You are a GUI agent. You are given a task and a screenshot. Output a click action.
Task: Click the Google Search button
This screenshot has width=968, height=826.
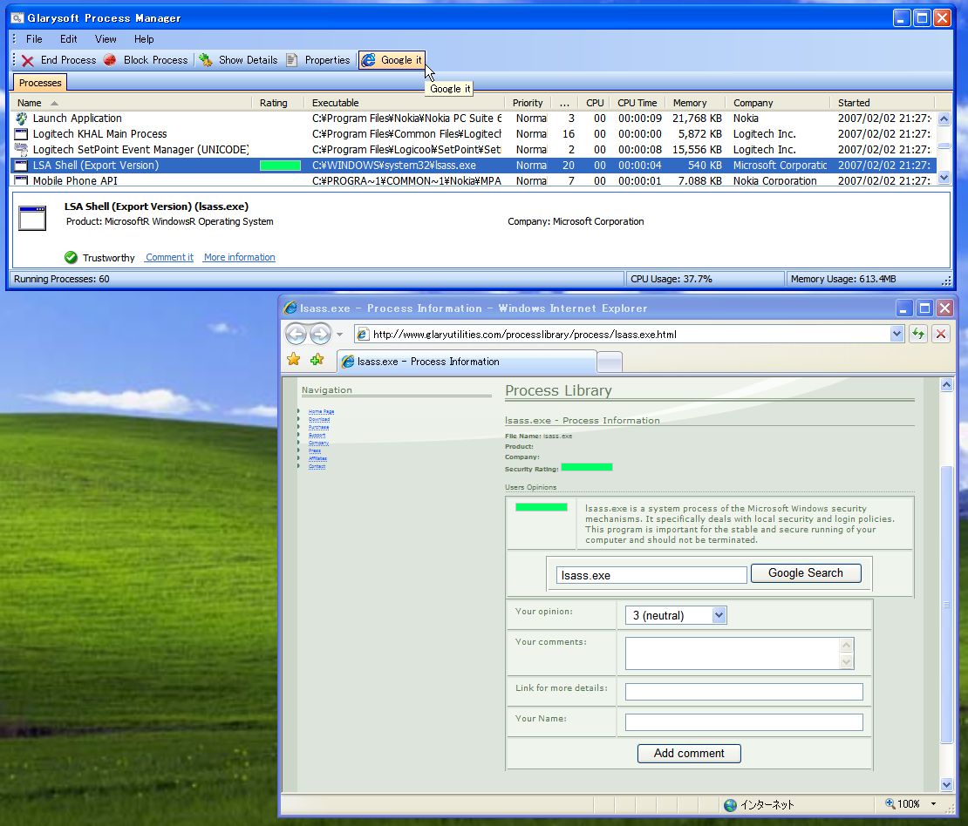tap(806, 573)
